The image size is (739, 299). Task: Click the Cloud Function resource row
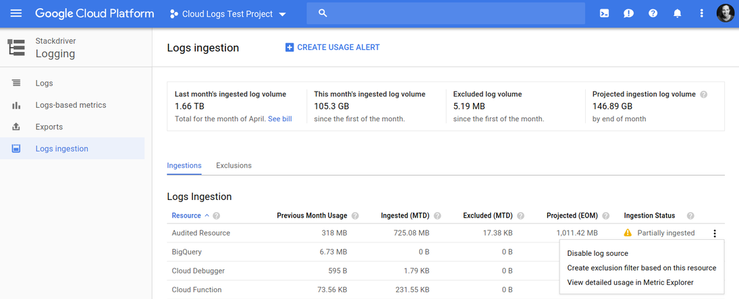click(x=196, y=290)
